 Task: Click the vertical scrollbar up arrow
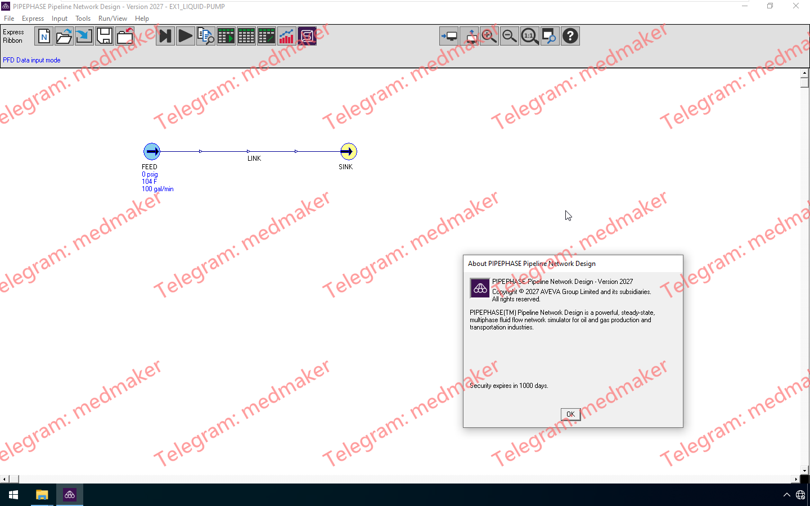click(804, 73)
